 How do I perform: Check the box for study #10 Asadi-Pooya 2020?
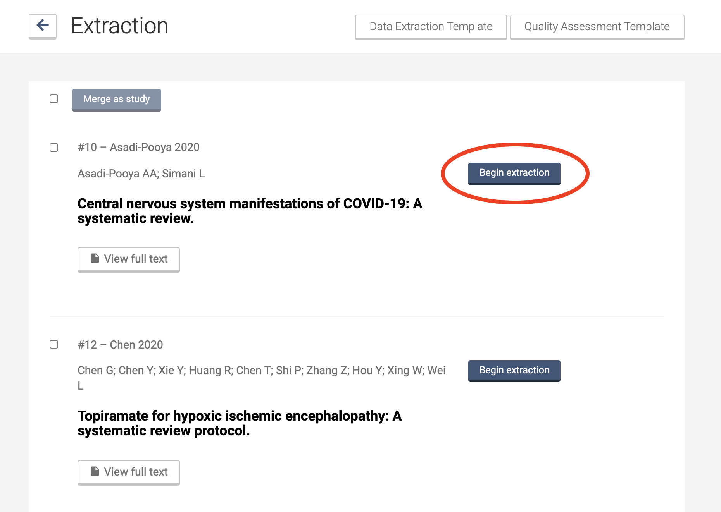tap(54, 148)
